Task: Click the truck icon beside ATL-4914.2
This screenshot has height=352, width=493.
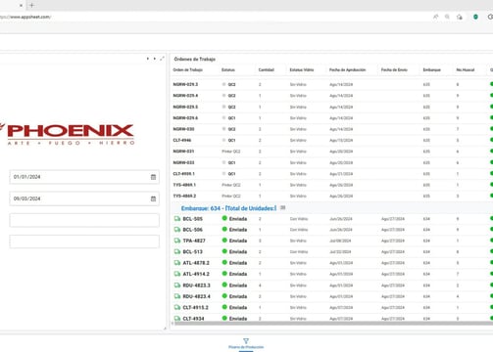Action: [177, 274]
